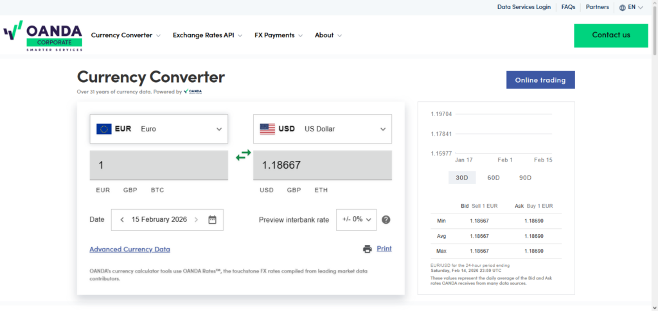
Task: Click the OANDA Corporate logo
Action: pos(43,36)
